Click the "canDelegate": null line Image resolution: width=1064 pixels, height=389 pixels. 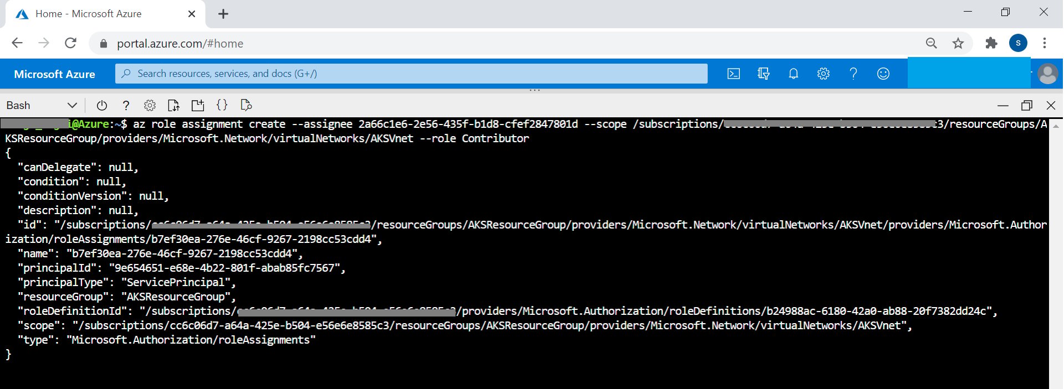[78, 167]
